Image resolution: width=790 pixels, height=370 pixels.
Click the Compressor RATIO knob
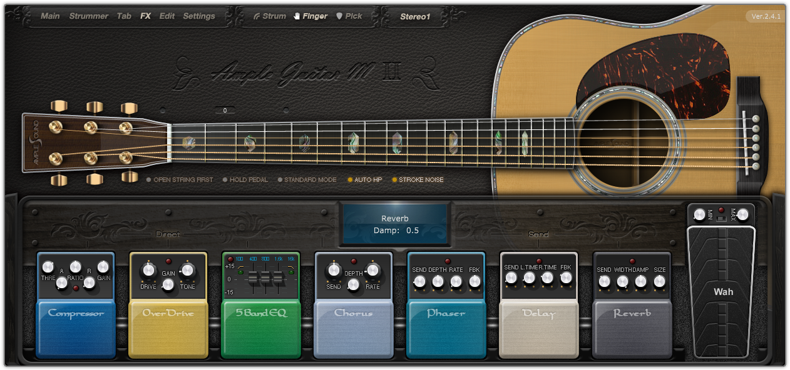pyautogui.click(x=76, y=267)
